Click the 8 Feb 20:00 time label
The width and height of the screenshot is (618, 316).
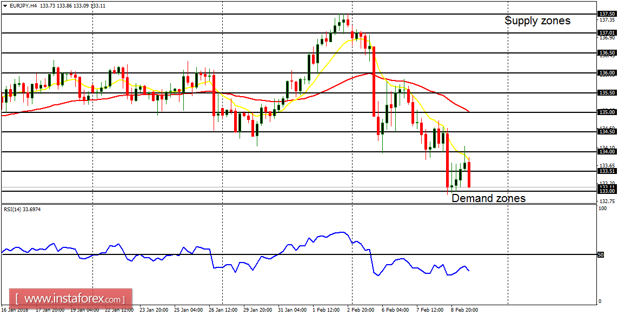(464, 310)
